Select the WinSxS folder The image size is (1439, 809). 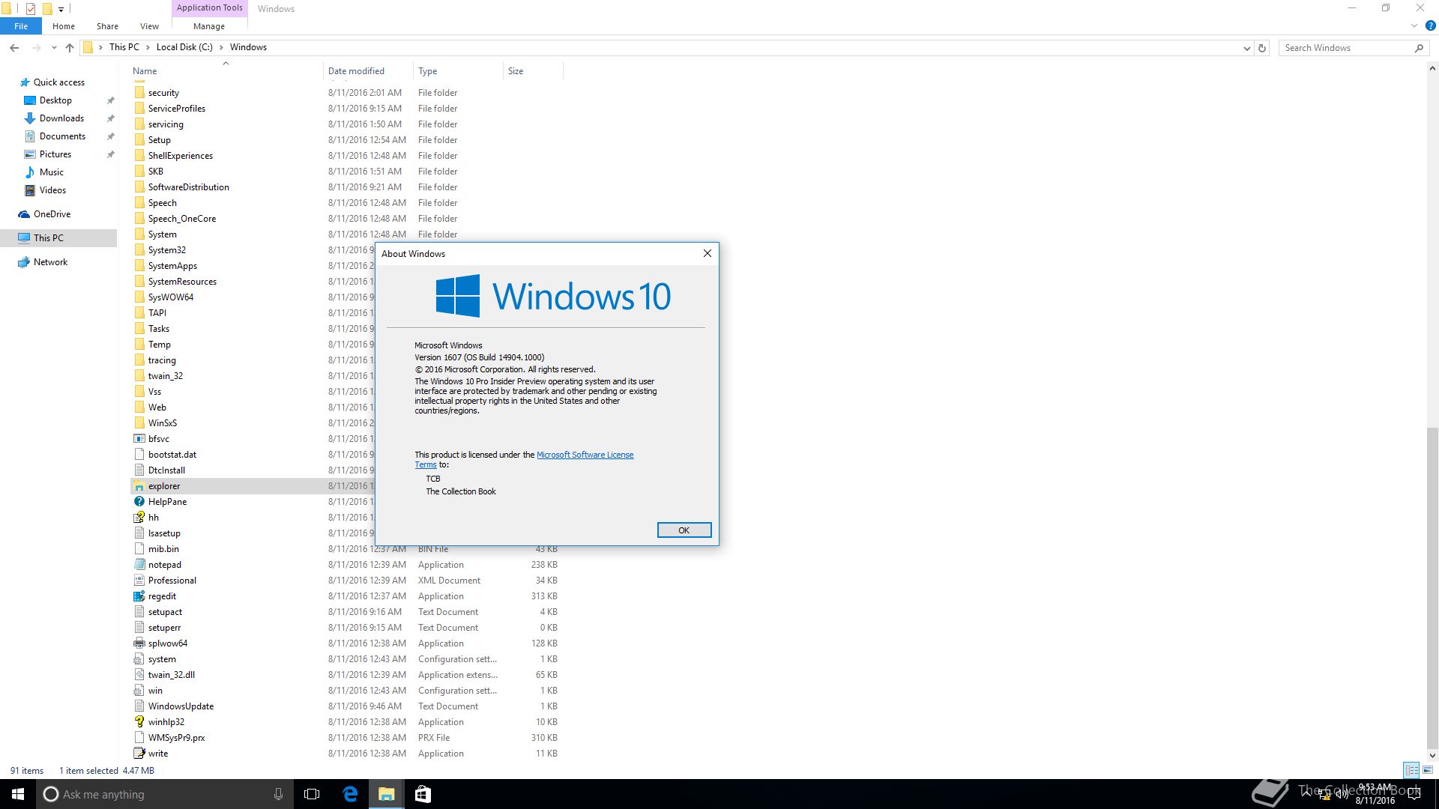(x=162, y=423)
